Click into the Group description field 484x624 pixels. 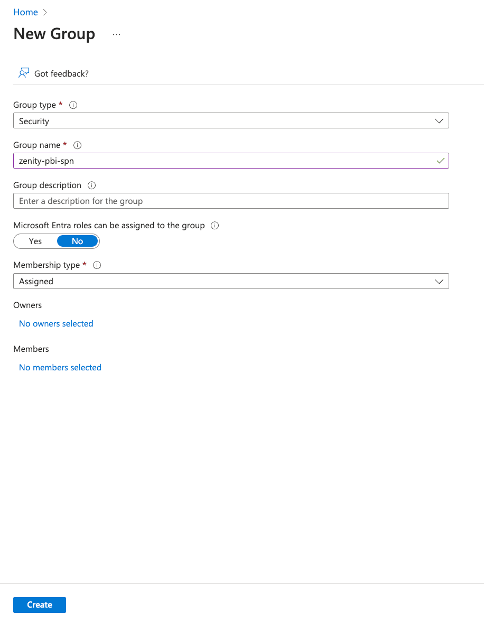coord(231,201)
